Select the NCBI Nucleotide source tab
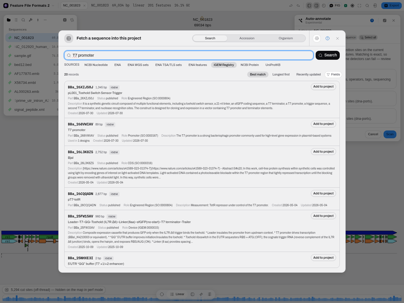The image size is (404, 303). click(x=96, y=65)
